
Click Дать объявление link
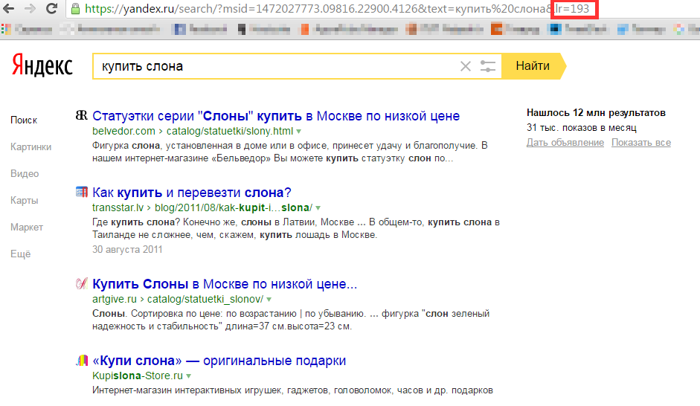pos(565,143)
